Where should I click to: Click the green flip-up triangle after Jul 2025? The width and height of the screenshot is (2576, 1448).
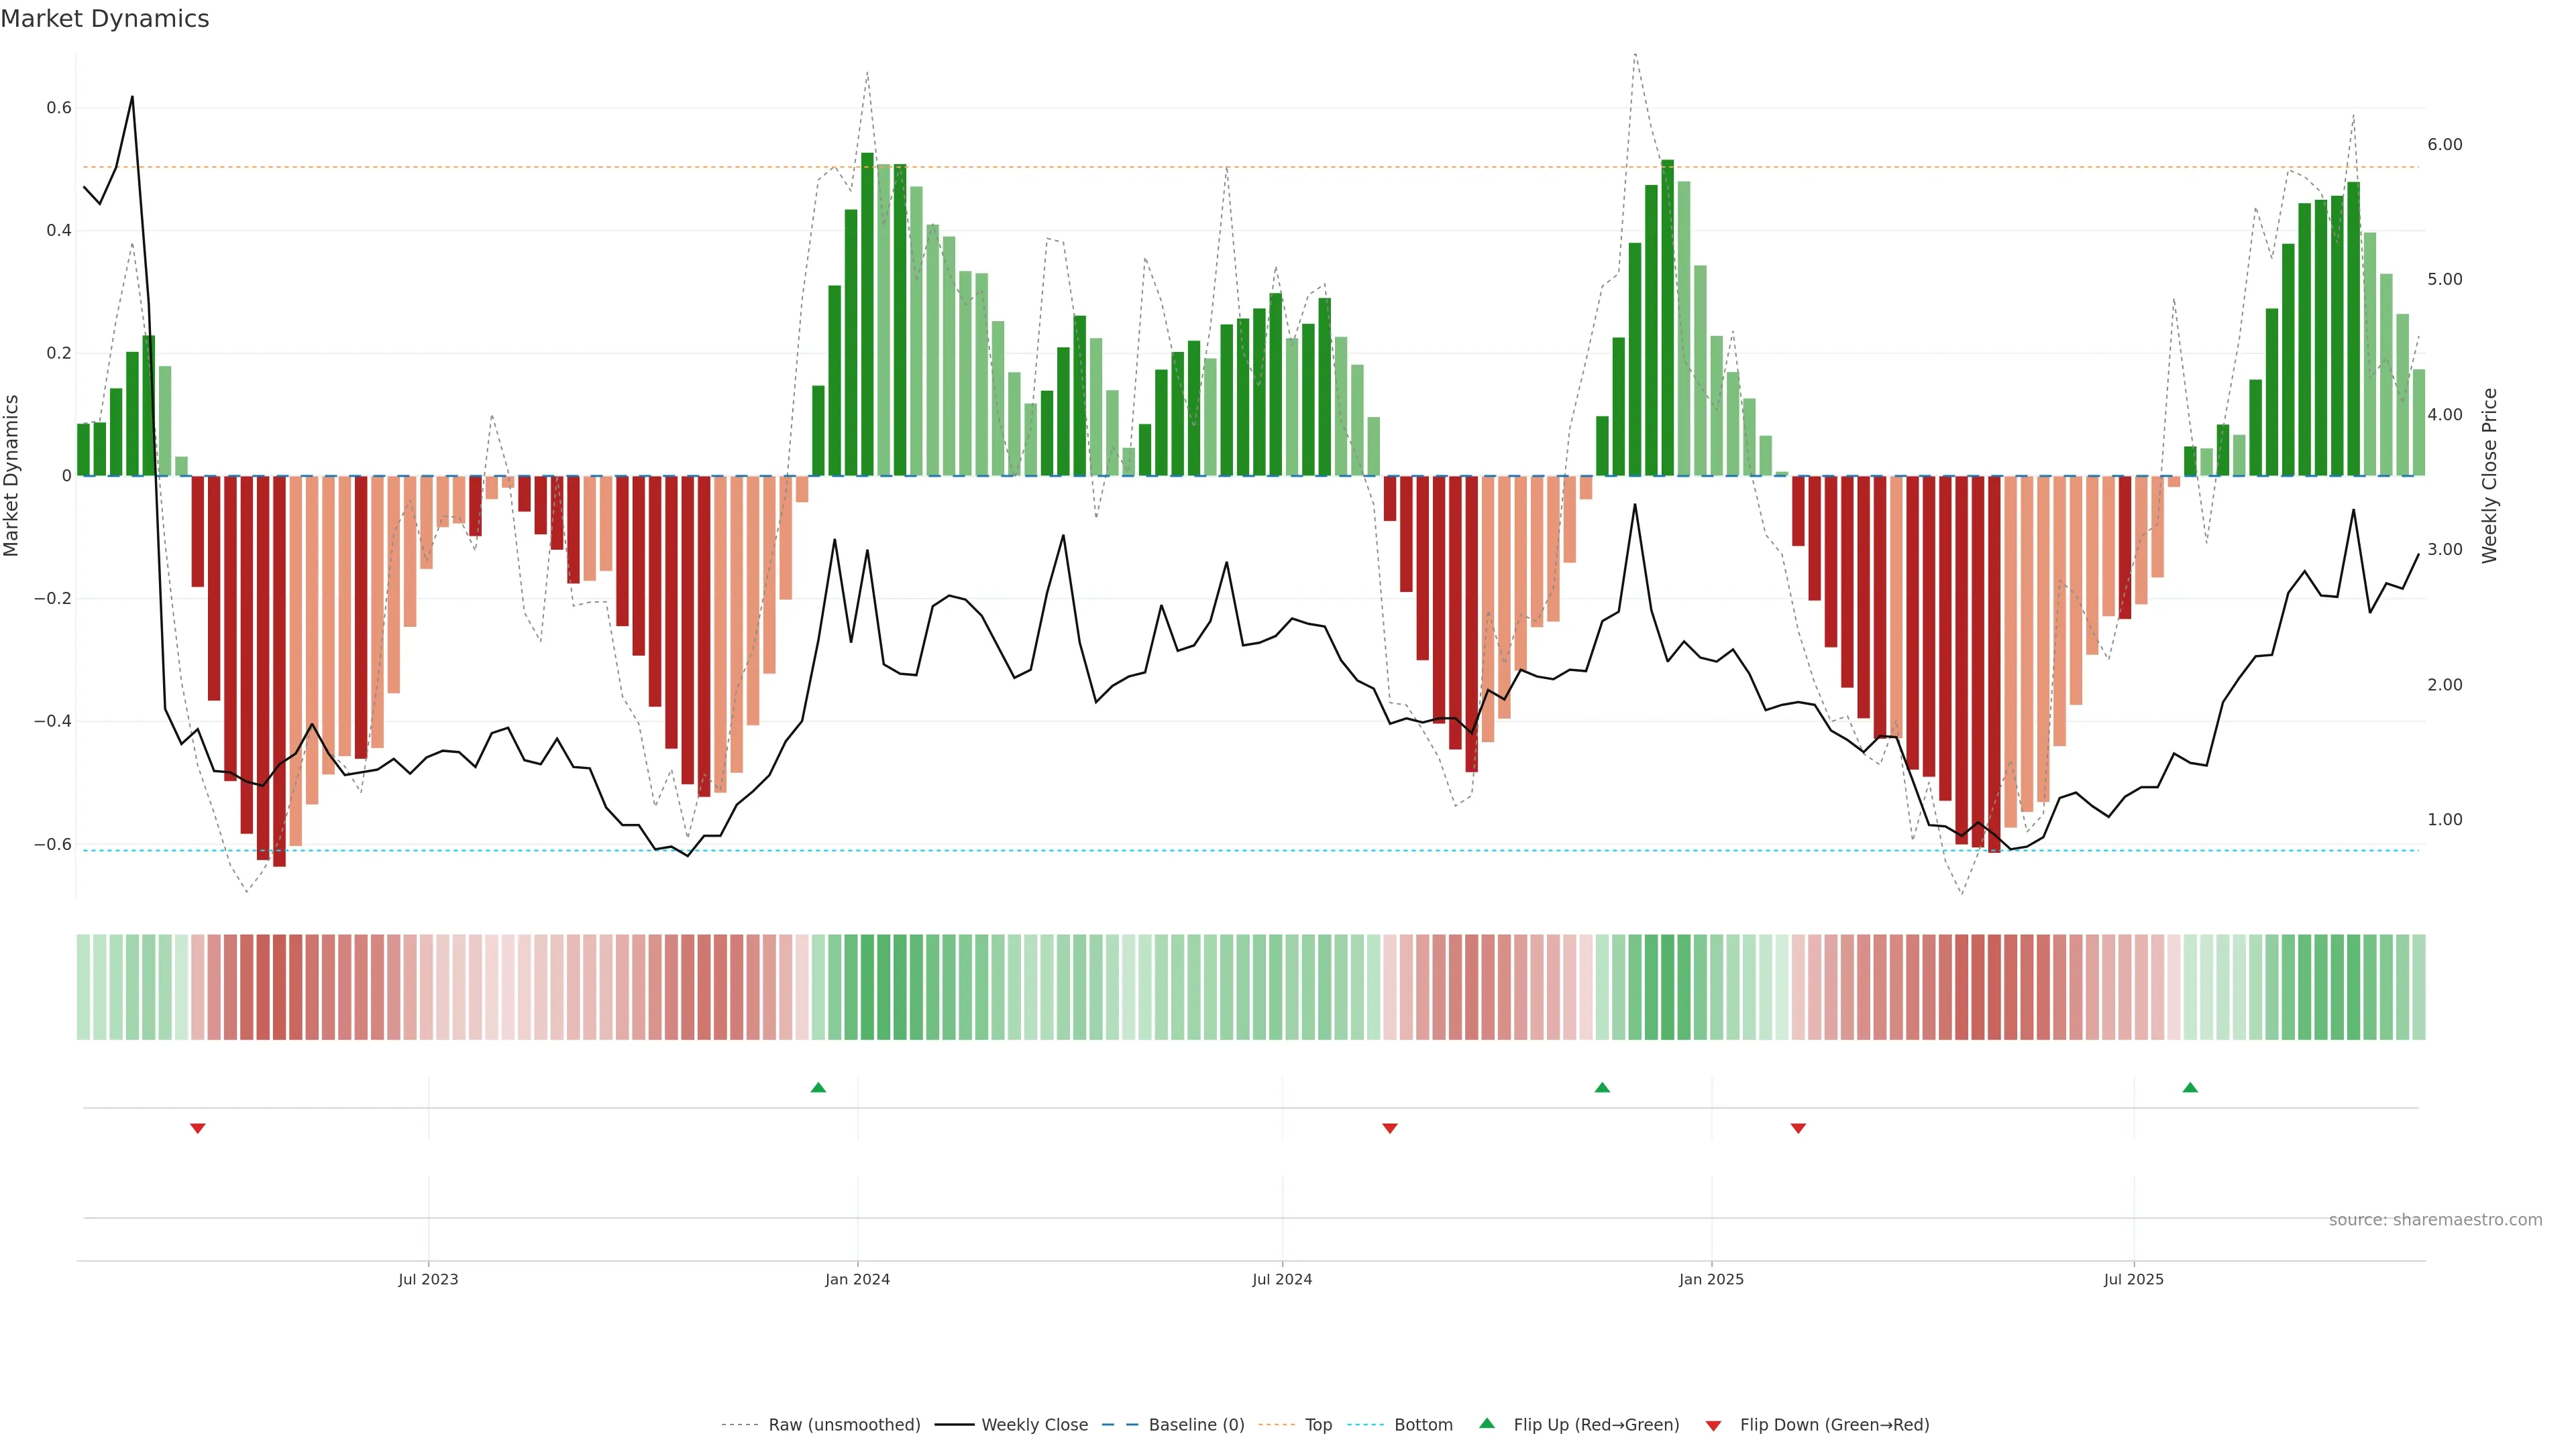pos(2190,1087)
